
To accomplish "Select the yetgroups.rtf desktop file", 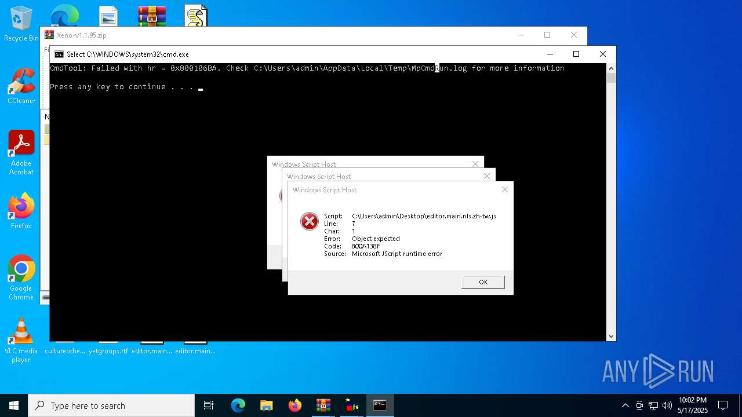I will click(108, 349).
